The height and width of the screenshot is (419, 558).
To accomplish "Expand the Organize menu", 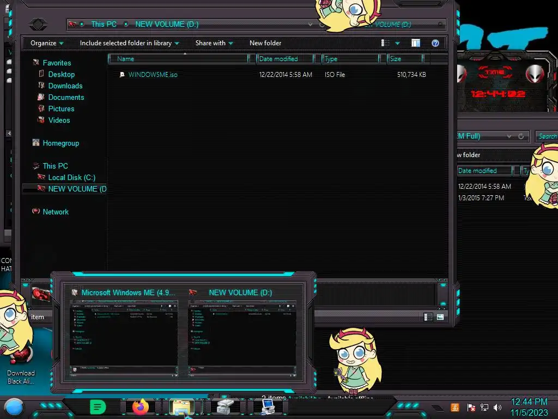I will (47, 43).
